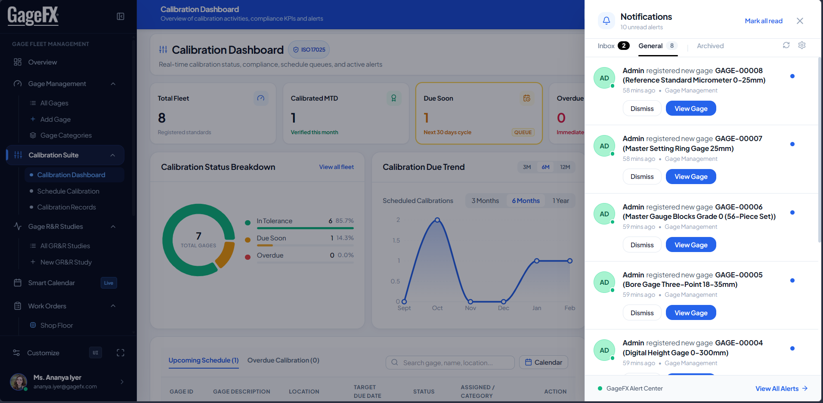The image size is (823, 403).
Task: Refresh notifications with the refresh icon
Action: pos(786,45)
